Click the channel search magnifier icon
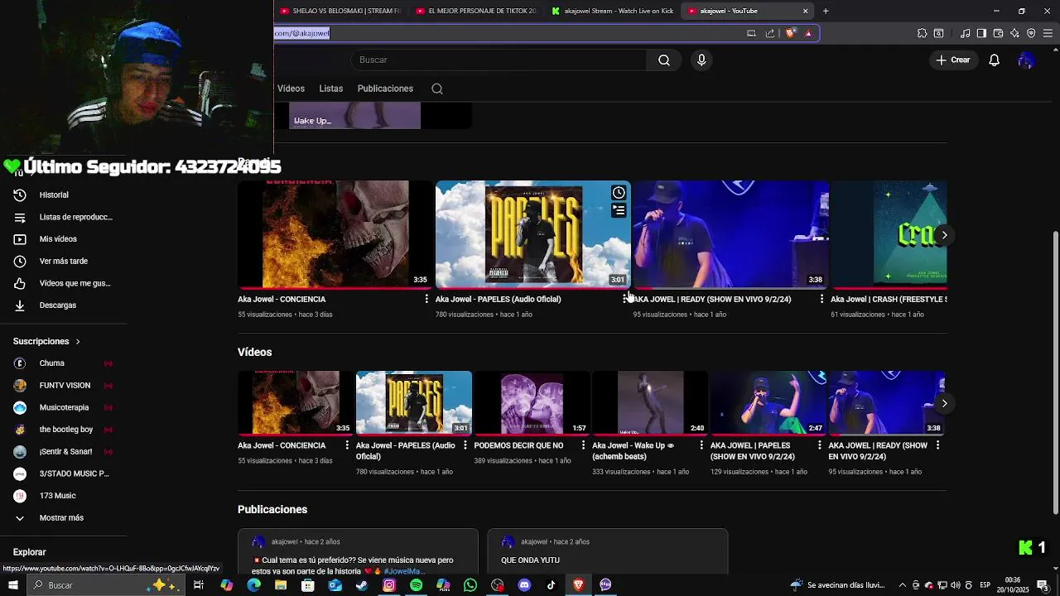Screen dimensions: 1060x596 click(437, 89)
